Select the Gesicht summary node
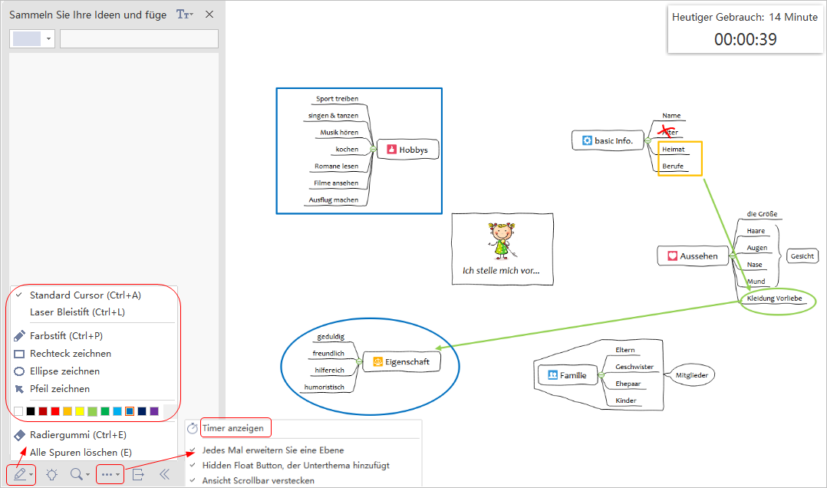The height and width of the screenshot is (488, 827). tap(802, 256)
